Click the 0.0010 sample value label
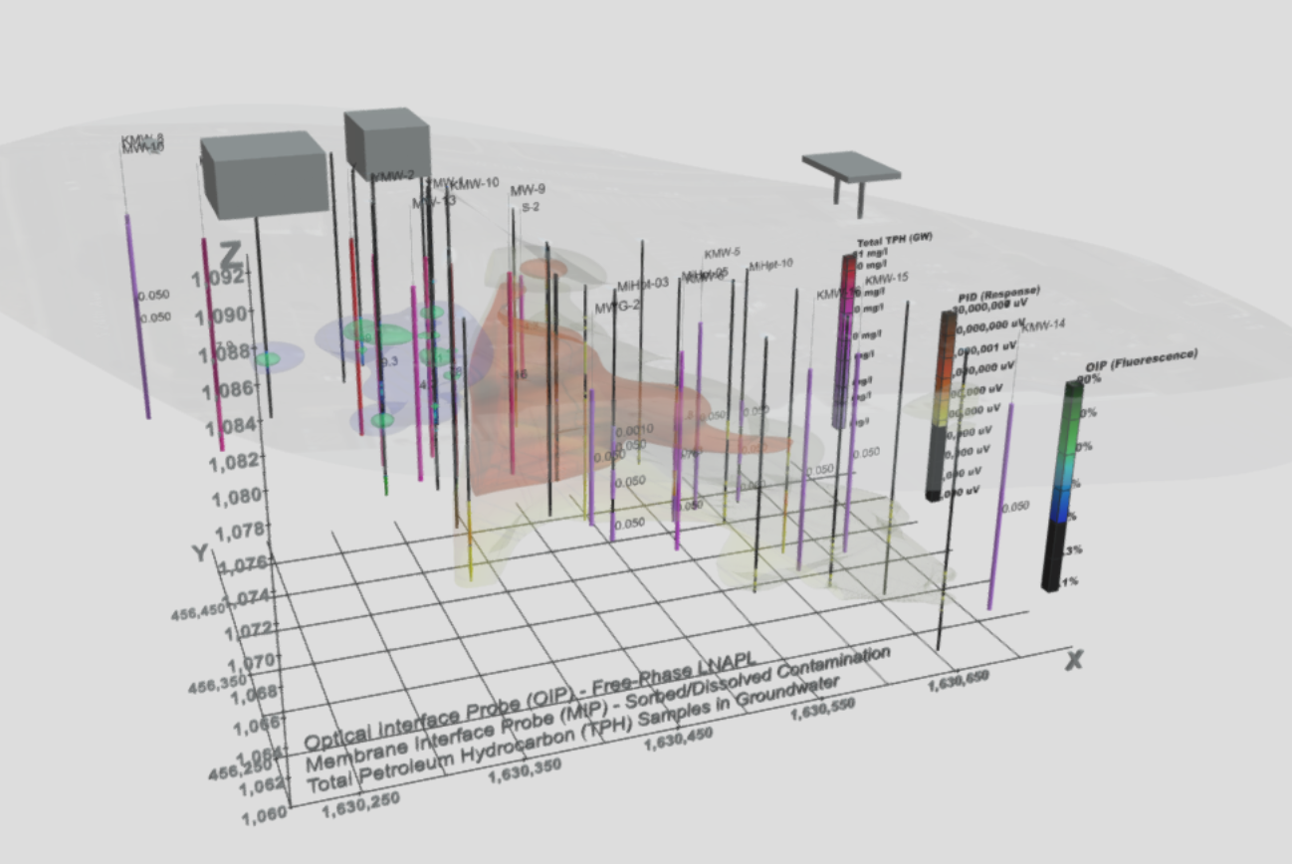 (x=634, y=431)
